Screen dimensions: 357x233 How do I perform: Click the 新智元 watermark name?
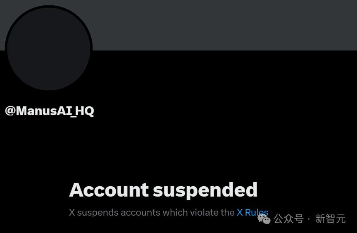pyautogui.click(x=331, y=219)
